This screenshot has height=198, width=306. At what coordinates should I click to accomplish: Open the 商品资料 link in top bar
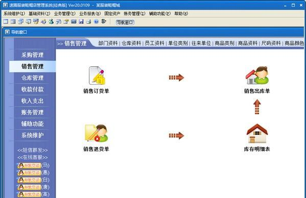(248, 43)
